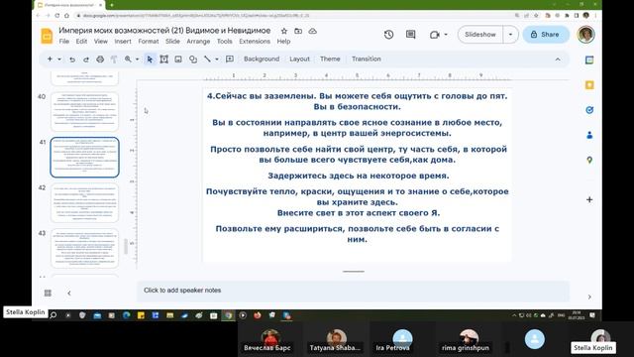
Task: Click Get add-ons plus in side panel
Action: [589, 199]
